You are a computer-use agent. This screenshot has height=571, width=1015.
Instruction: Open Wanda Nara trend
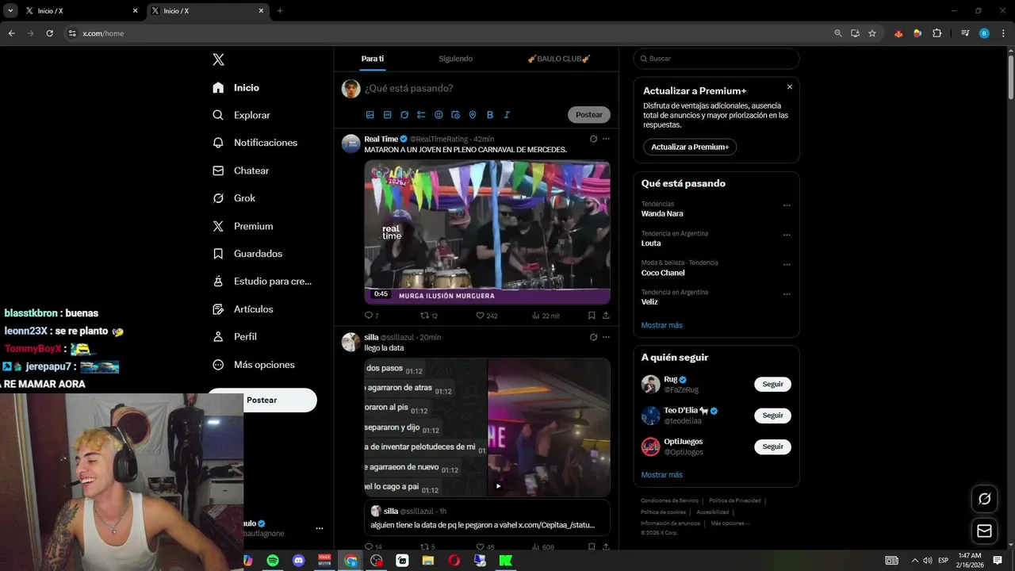(x=662, y=214)
